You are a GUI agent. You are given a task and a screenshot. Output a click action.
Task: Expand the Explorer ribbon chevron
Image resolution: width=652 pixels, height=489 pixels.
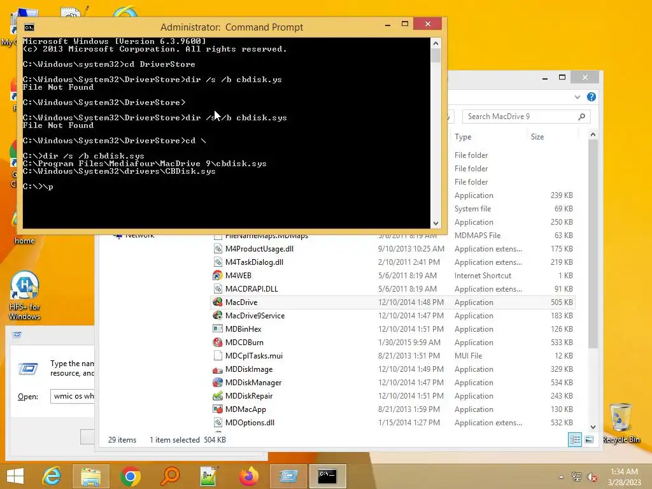pos(577,97)
